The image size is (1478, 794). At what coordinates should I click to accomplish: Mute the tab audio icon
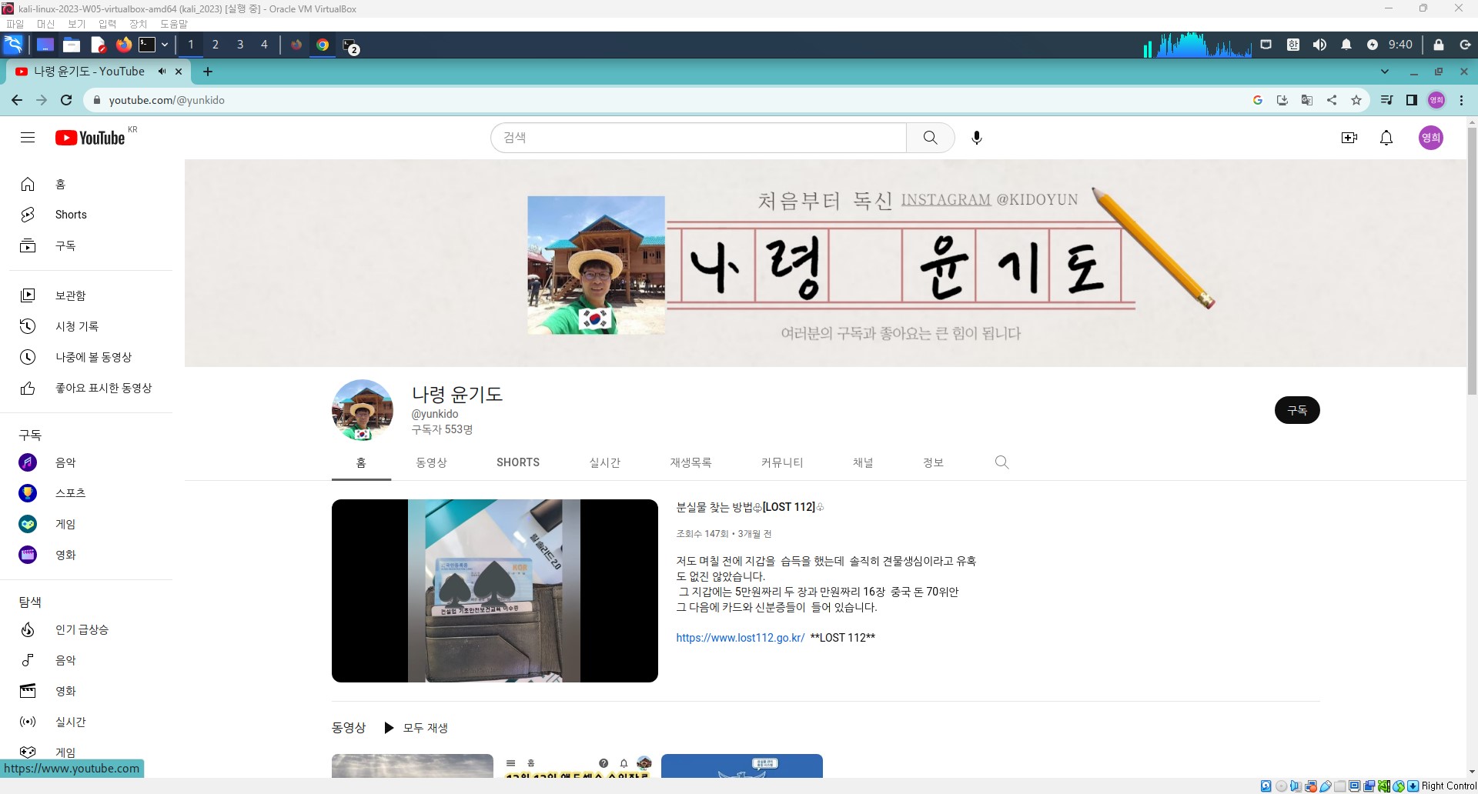coord(162,72)
